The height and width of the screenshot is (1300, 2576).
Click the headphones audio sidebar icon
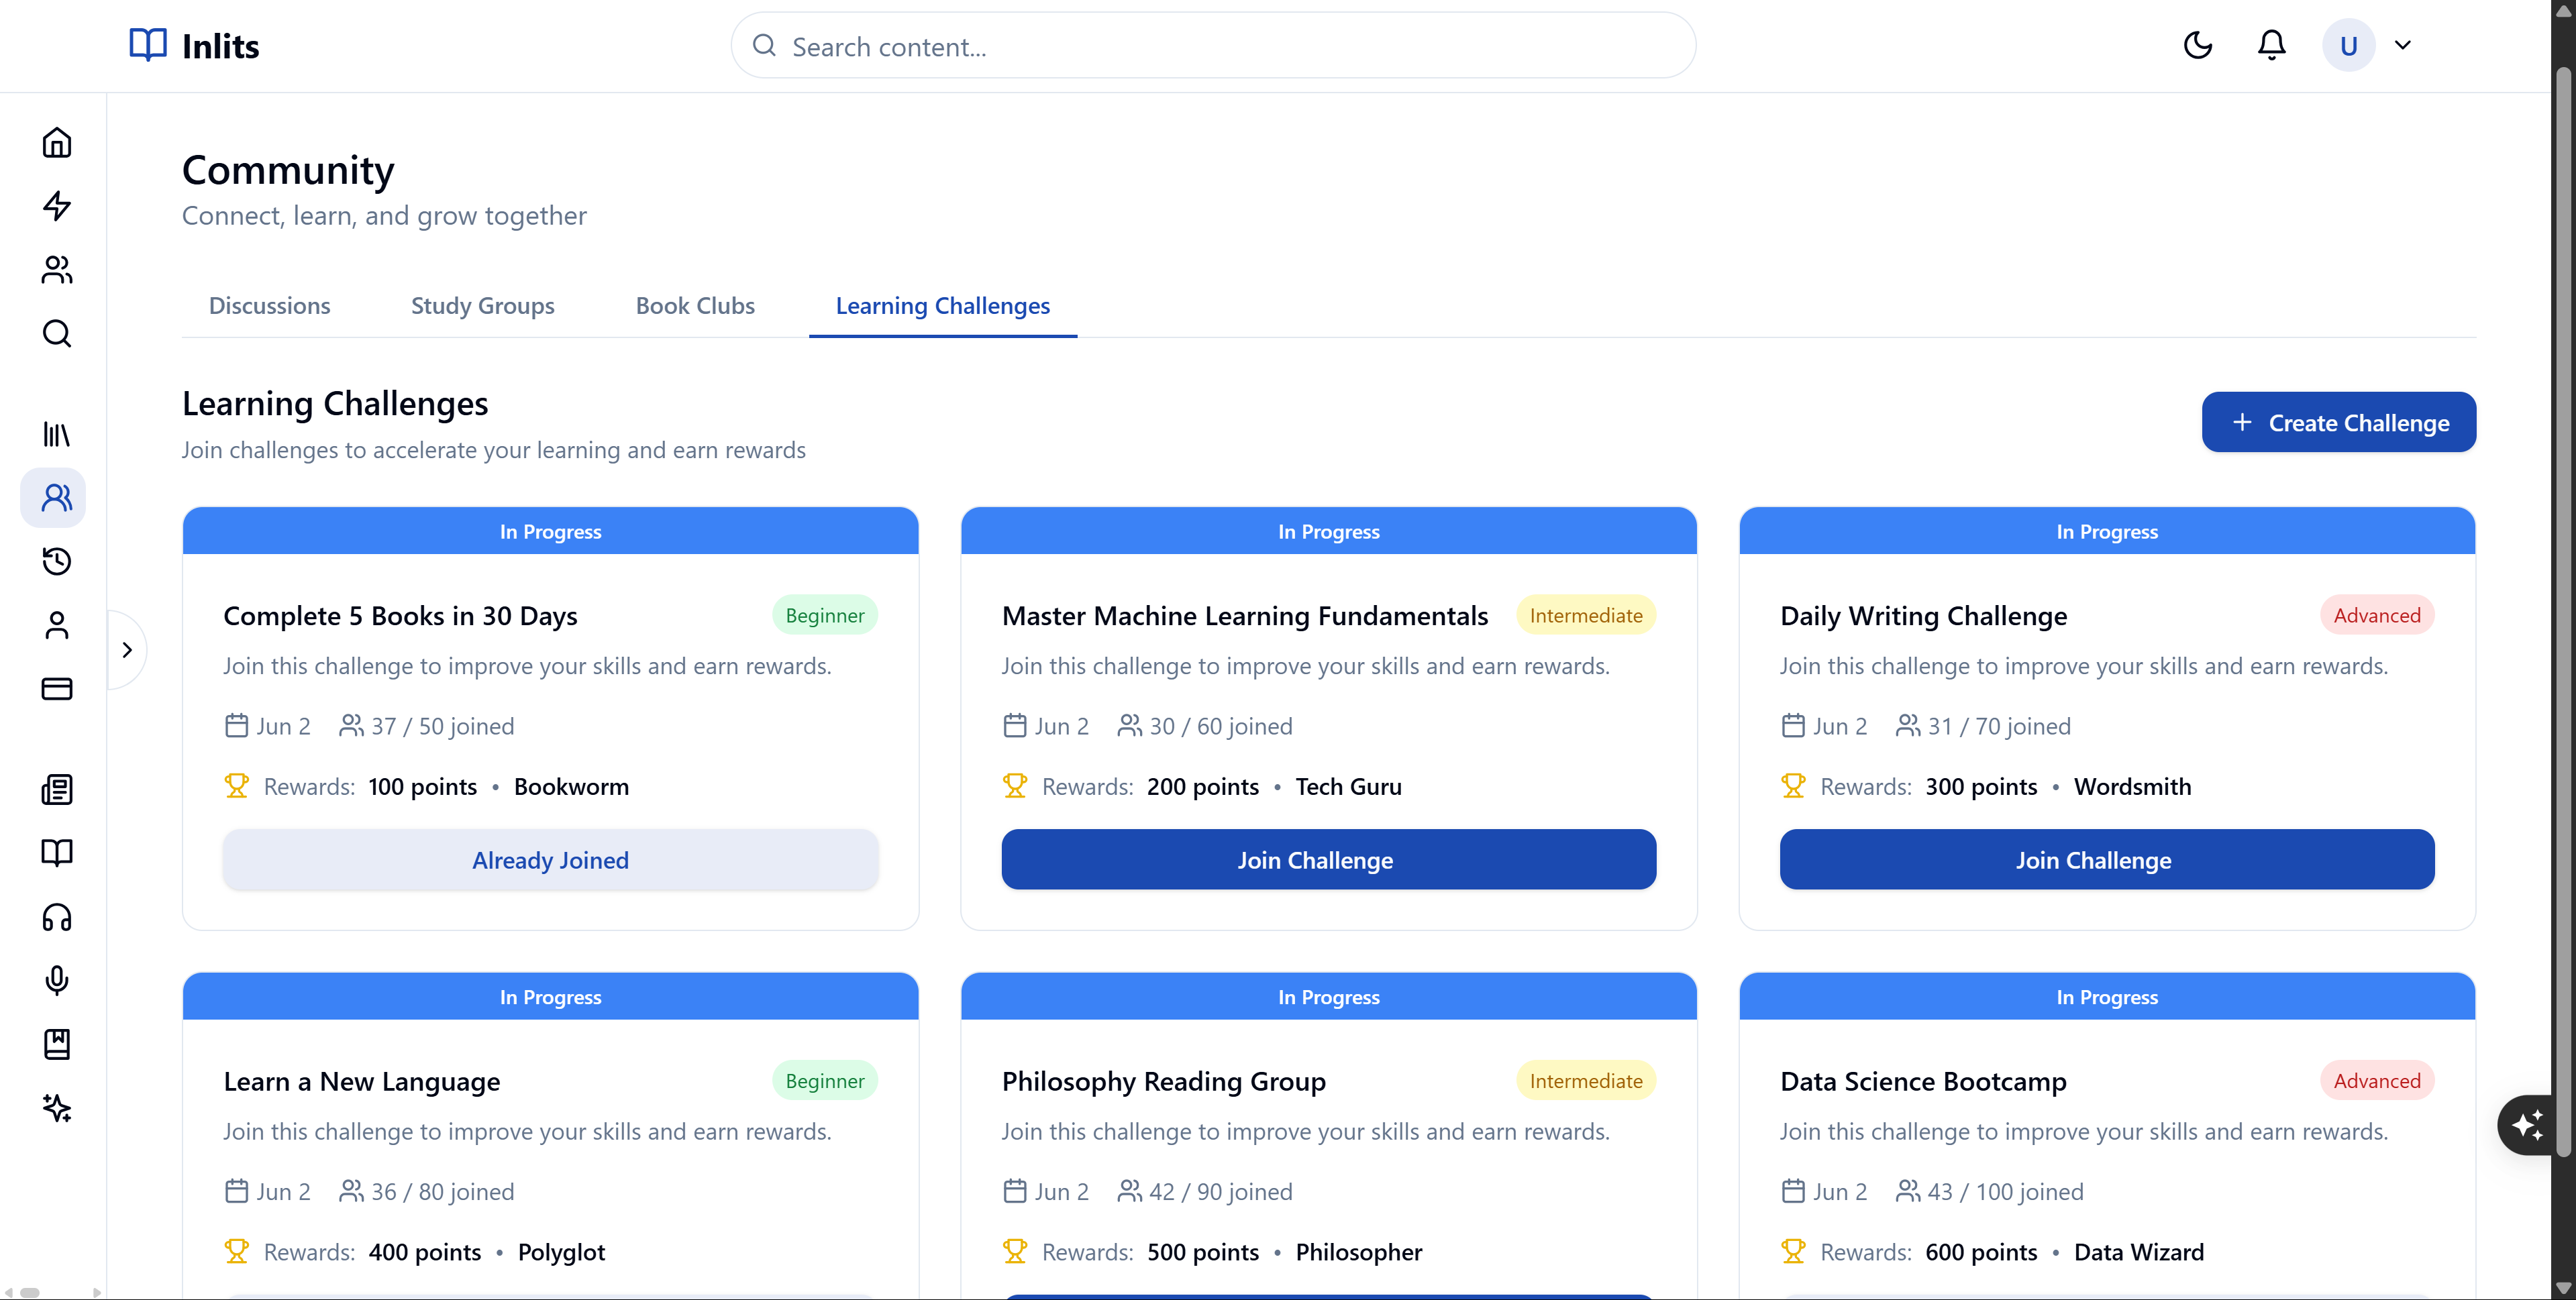coord(57,917)
